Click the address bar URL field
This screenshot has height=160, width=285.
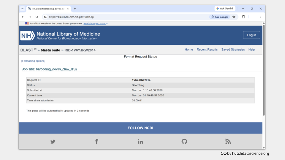[x=125, y=17]
